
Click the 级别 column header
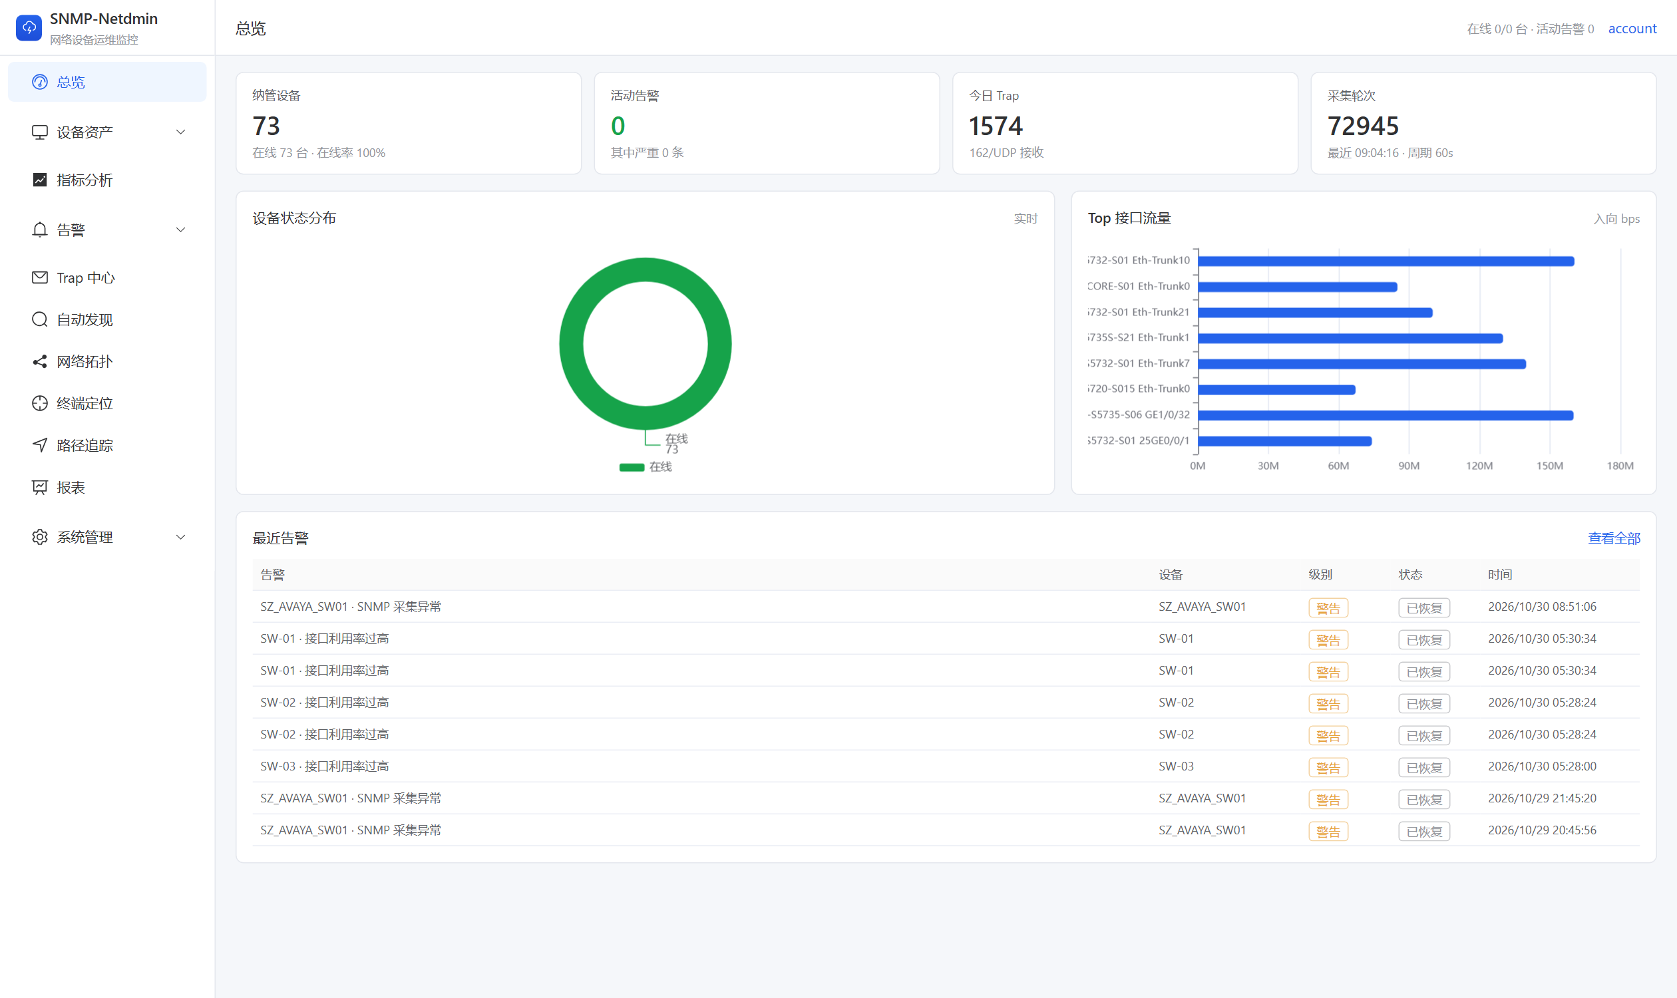[1320, 574]
